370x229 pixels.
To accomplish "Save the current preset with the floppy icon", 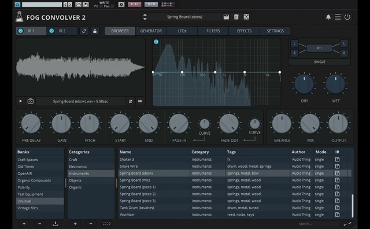I will (x=226, y=17).
